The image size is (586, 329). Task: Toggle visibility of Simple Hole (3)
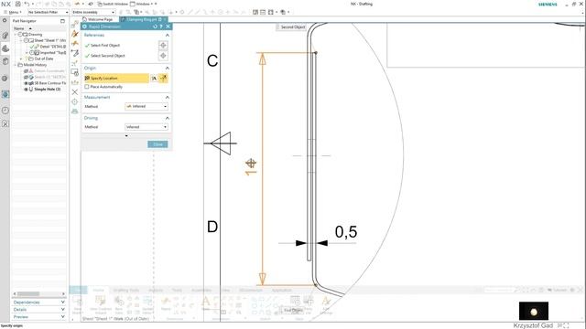[26, 90]
